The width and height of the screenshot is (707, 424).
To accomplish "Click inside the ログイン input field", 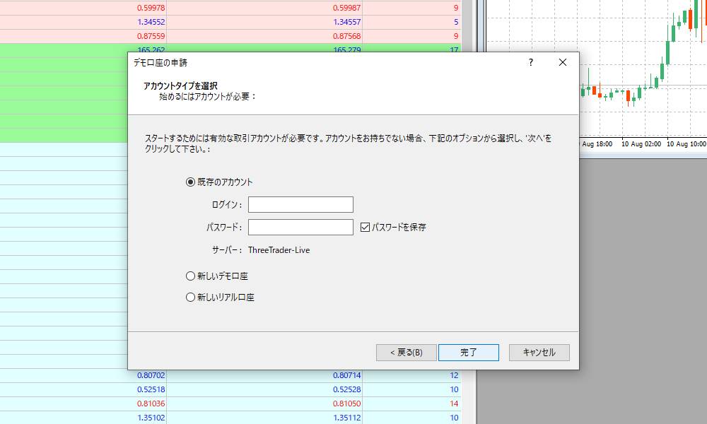I will click(300, 204).
